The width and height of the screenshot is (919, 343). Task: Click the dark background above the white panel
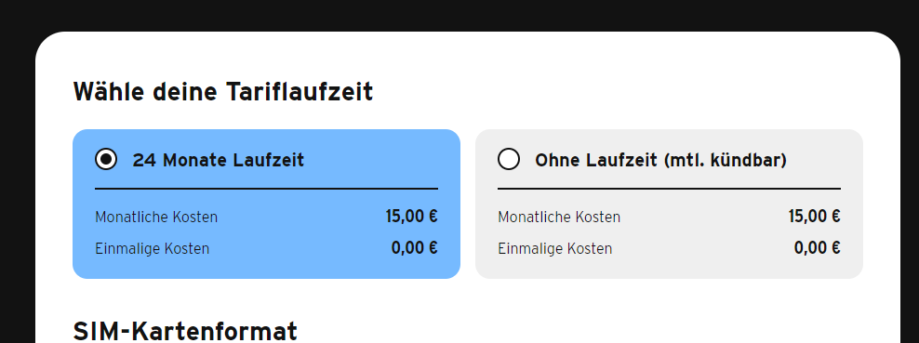click(459, 15)
